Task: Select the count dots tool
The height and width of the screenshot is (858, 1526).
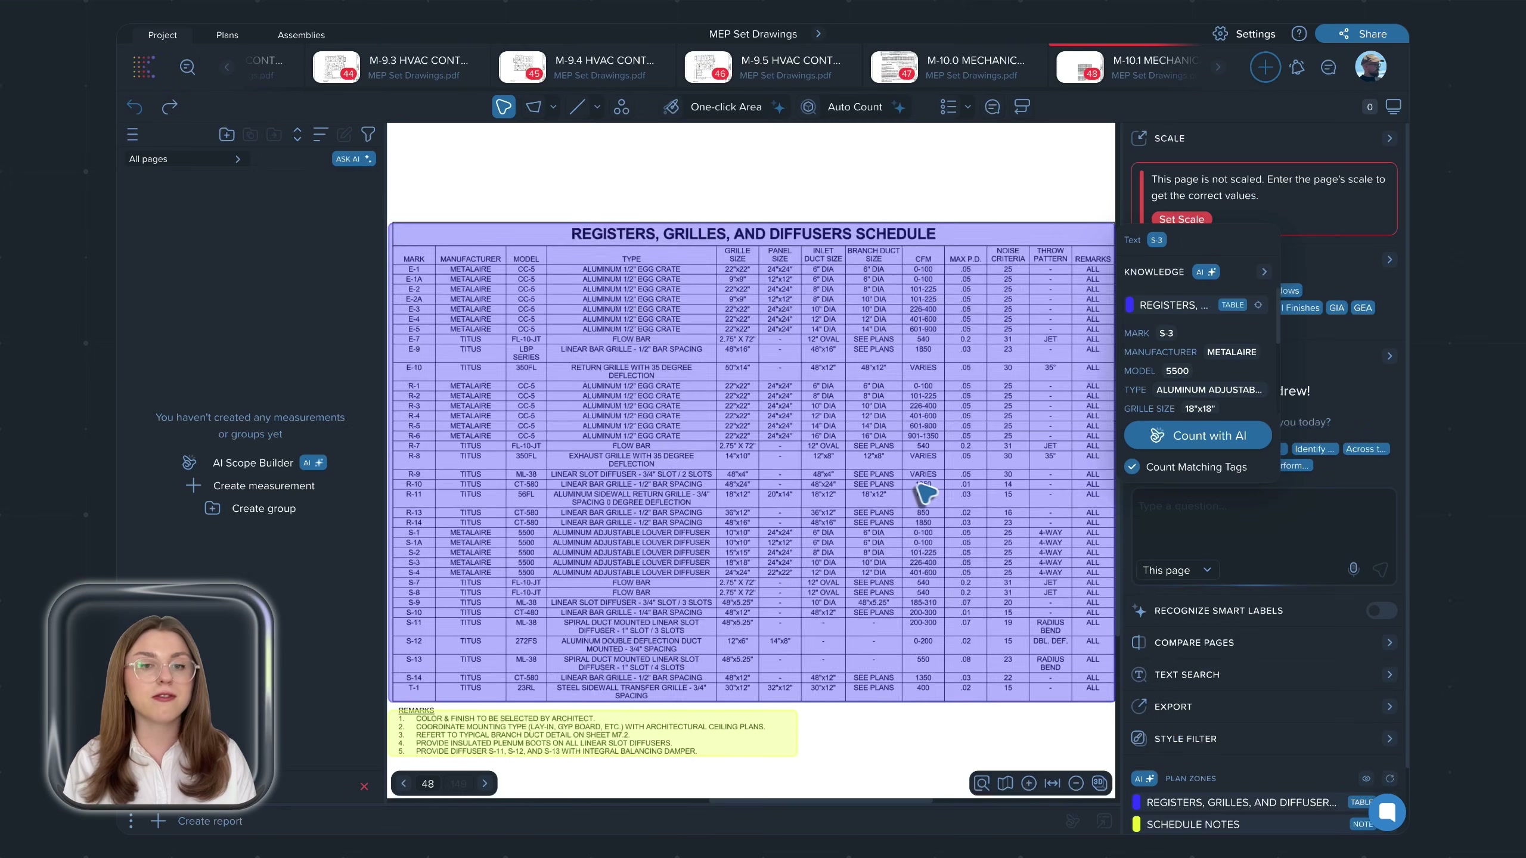Action: (x=621, y=107)
